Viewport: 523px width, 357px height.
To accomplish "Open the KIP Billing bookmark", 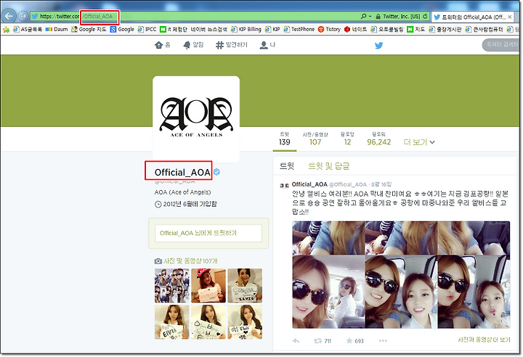I will [x=246, y=29].
